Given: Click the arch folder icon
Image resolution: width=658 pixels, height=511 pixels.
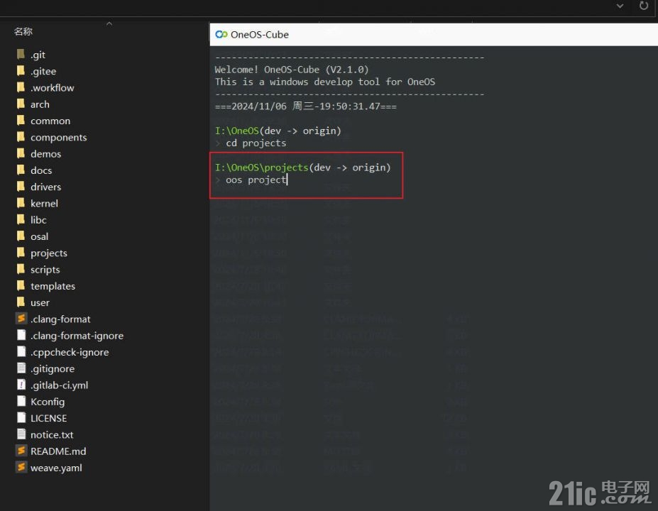Looking at the screenshot, I should [x=21, y=104].
